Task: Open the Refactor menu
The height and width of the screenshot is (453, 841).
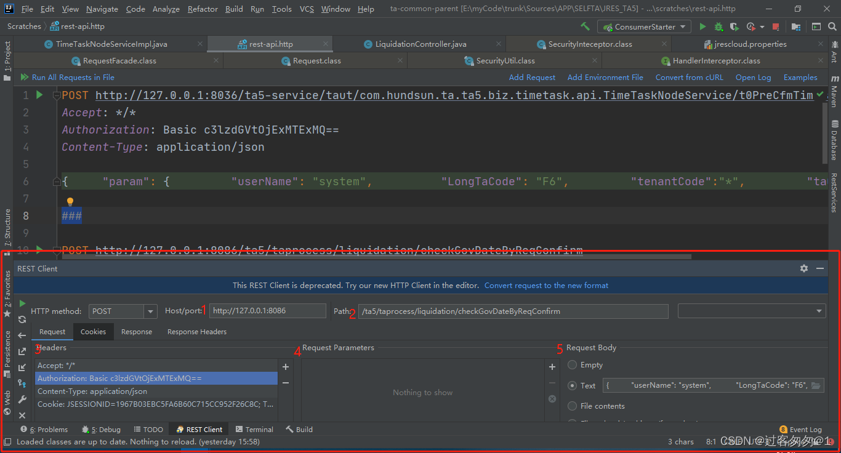Action: (203, 9)
